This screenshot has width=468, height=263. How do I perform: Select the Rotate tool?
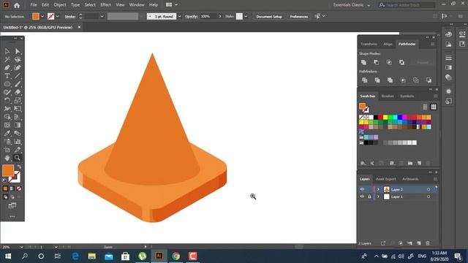[x=7, y=101]
